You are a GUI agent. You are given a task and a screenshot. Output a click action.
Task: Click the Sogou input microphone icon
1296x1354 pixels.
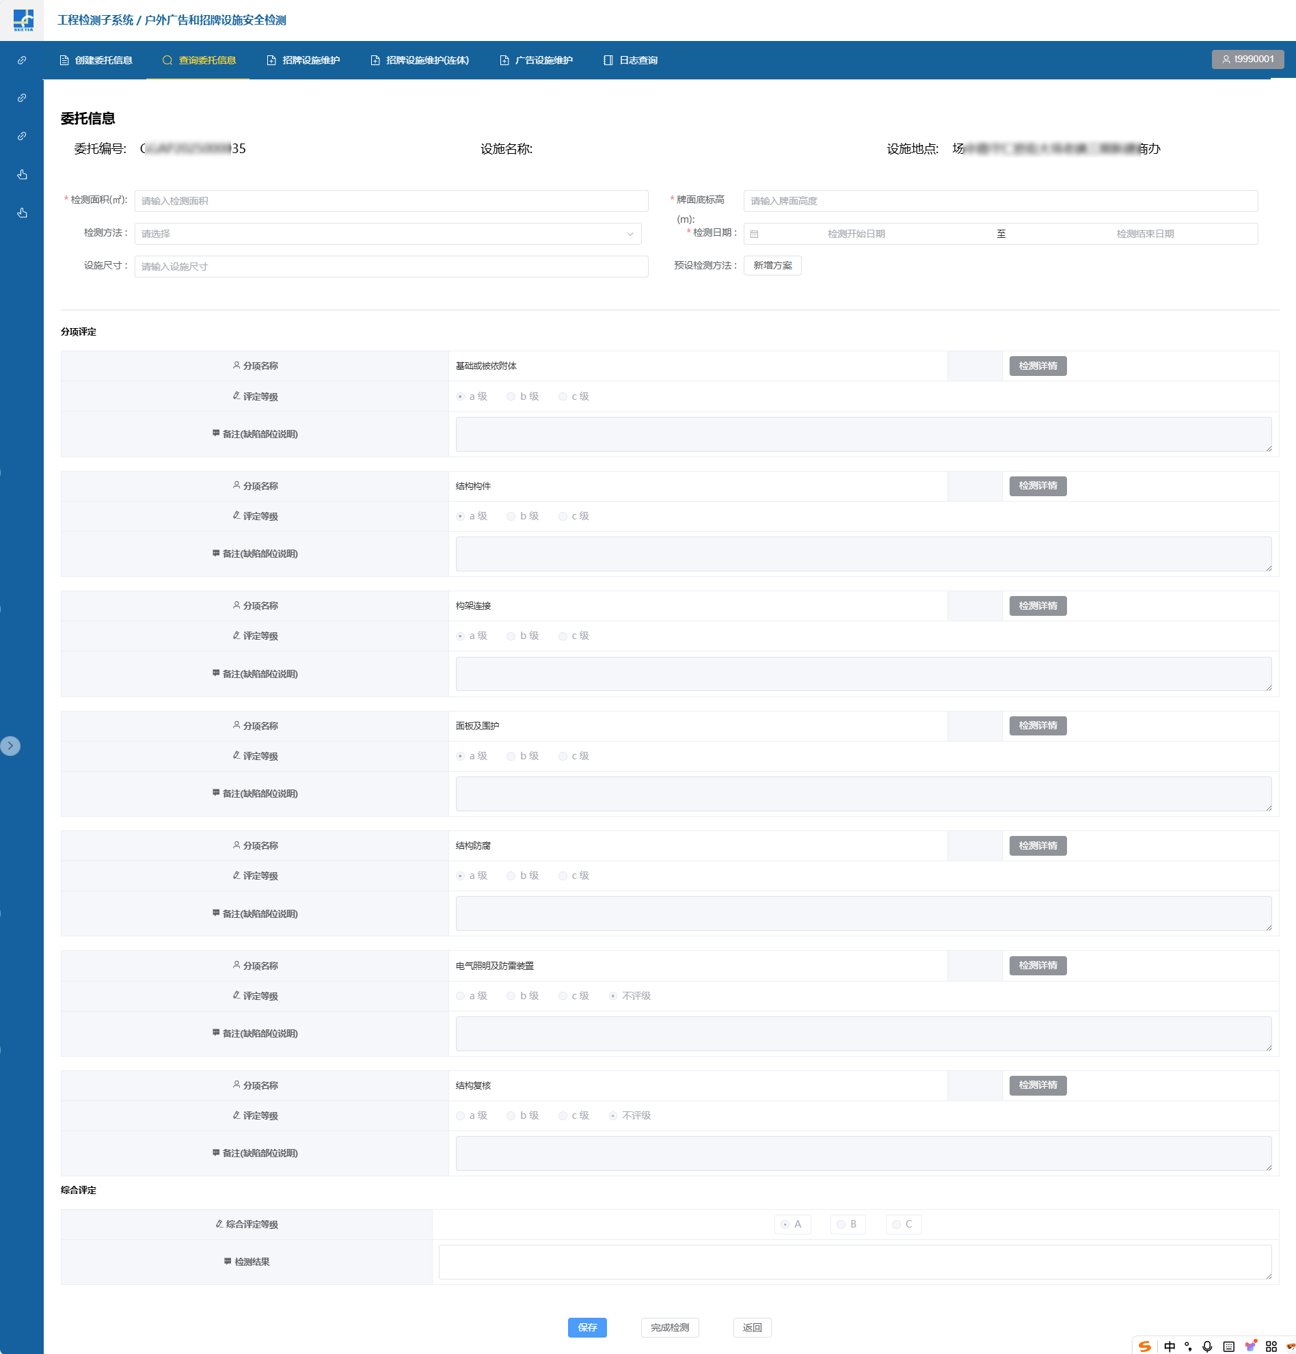[1207, 1346]
